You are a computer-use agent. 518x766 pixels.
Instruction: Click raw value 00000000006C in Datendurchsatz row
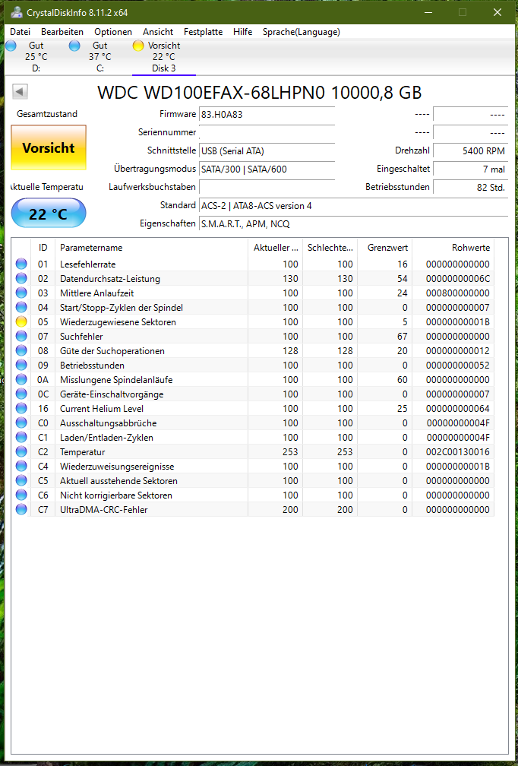(x=457, y=278)
